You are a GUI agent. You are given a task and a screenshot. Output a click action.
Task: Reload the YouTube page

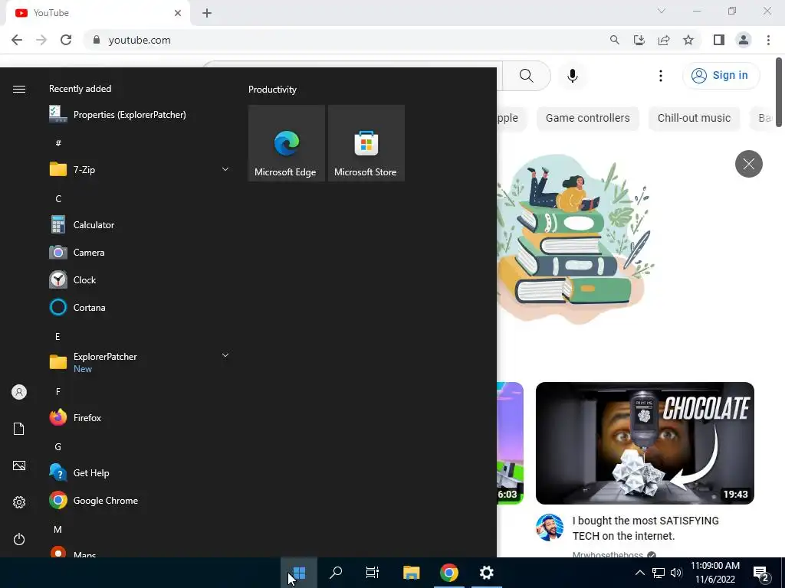click(x=66, y=40)
